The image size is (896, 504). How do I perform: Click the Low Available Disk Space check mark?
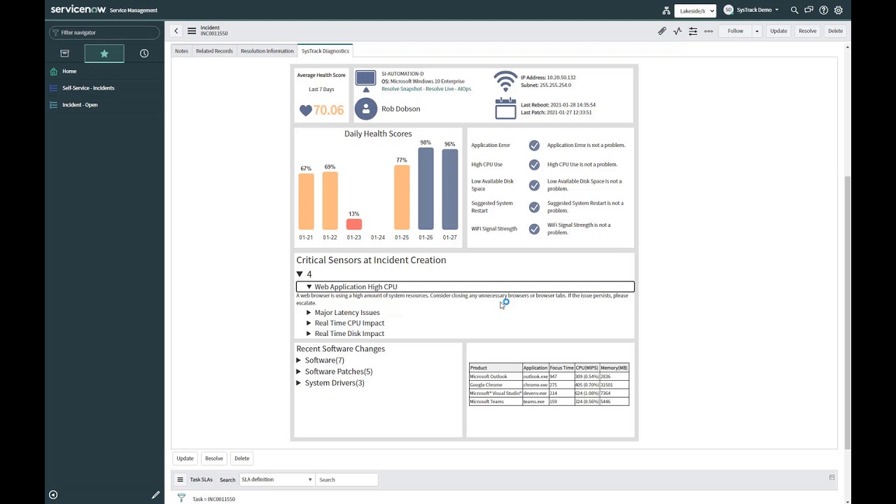(534, 185)
